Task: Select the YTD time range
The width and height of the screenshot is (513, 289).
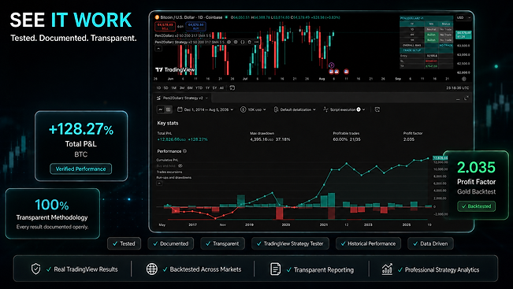Action: pyautogui.click(x=199, y=88)
